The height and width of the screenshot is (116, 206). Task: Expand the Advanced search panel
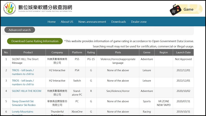pos(20,30)
